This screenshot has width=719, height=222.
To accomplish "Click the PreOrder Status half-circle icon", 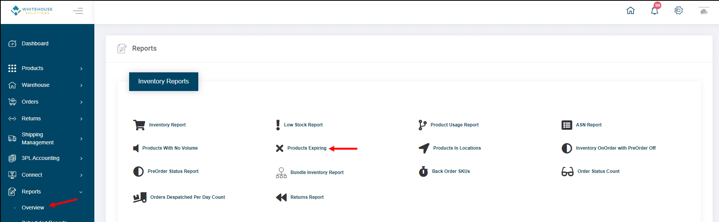I will pos(138,171).
